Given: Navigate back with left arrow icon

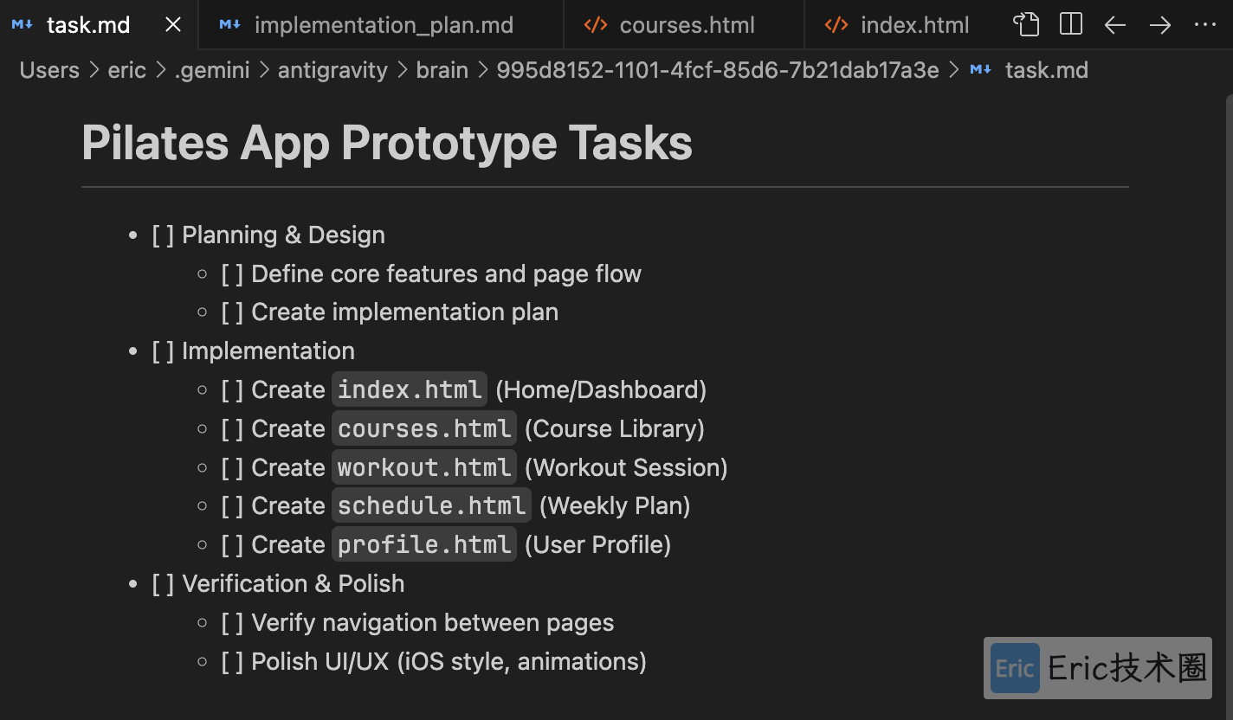Looking at the screenshot, I should click(x=1115, y=25).
